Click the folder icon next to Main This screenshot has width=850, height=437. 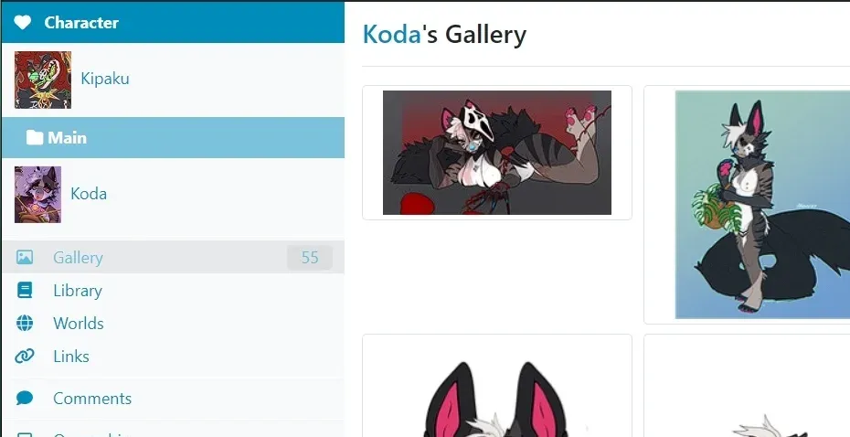pyautogui.click(x=35, y=138)
